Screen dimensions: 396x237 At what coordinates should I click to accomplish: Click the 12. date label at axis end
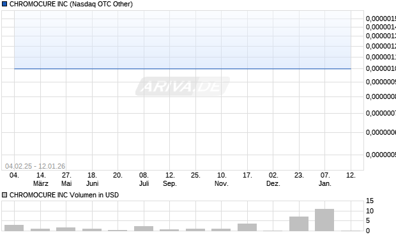[351, 175]
